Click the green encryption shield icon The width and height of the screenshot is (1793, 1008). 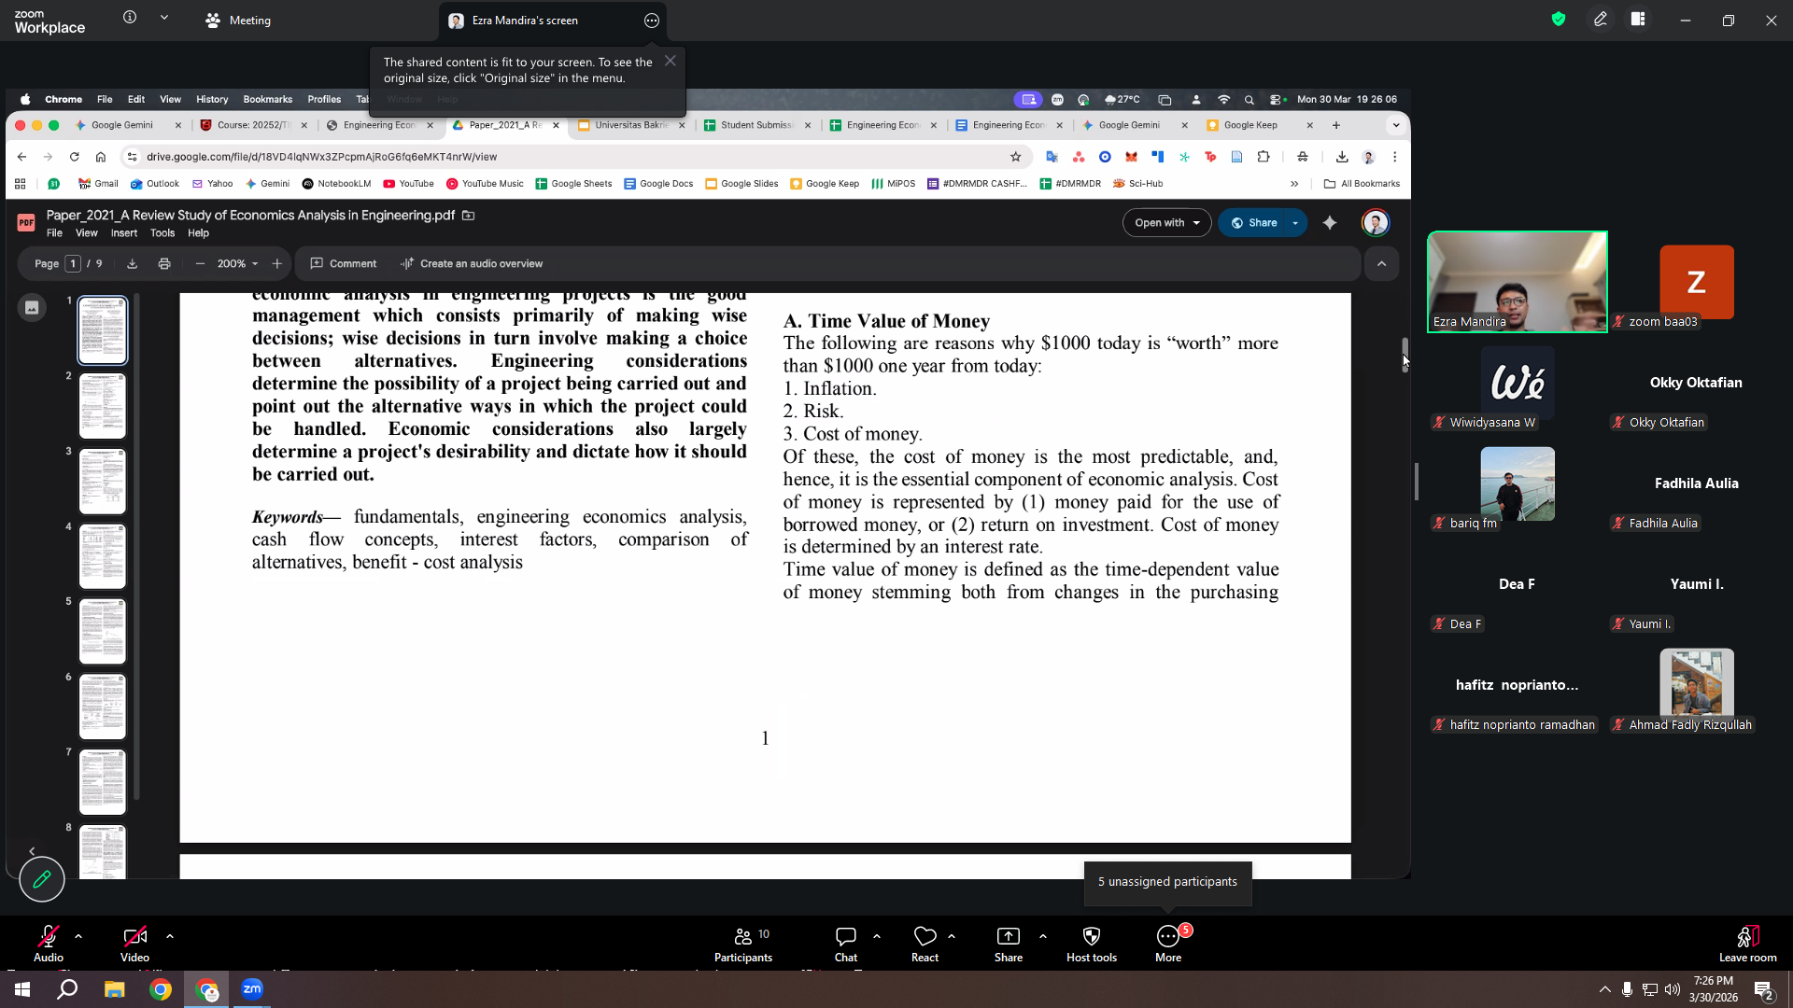[1559, 19]
